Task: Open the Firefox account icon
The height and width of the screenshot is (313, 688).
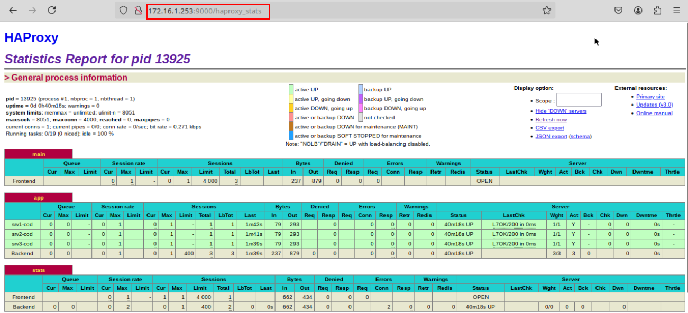Action: tap(638, 11)
